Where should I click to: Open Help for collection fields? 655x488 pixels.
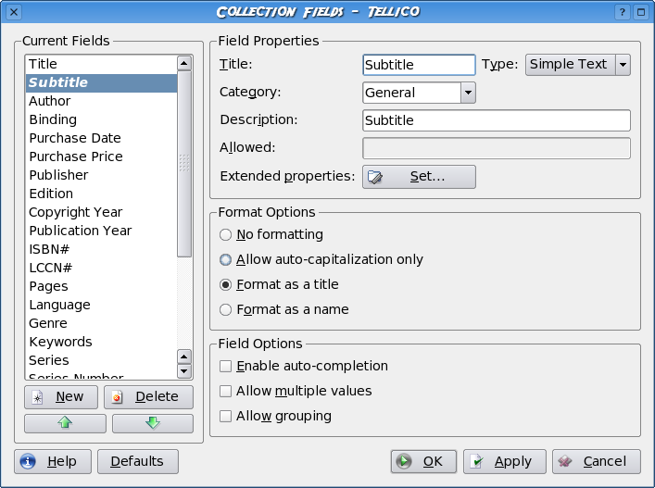tap(53, 461)
